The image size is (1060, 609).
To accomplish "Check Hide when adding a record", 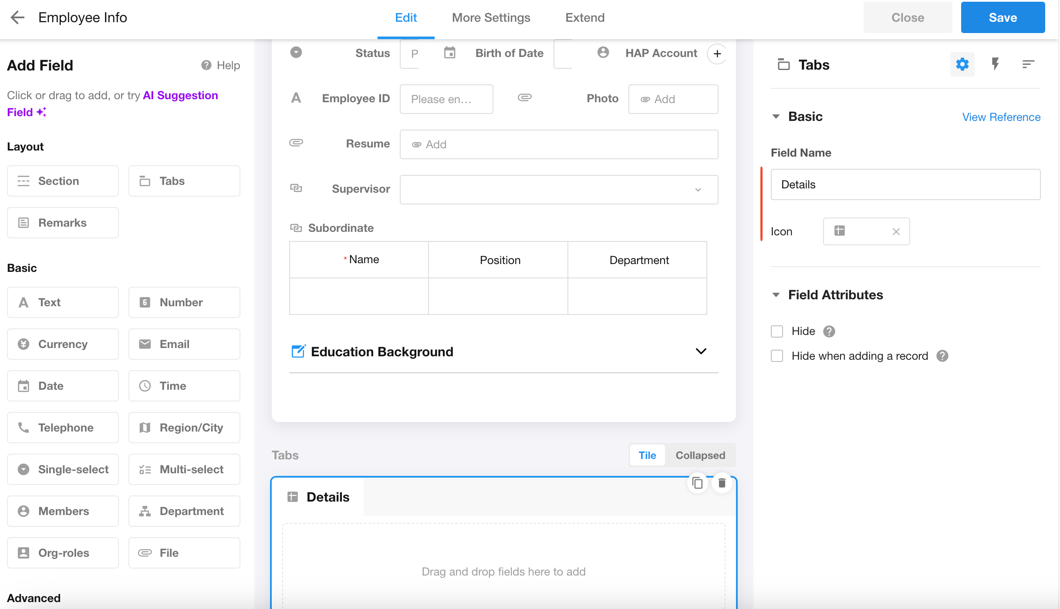I will 777,356.
